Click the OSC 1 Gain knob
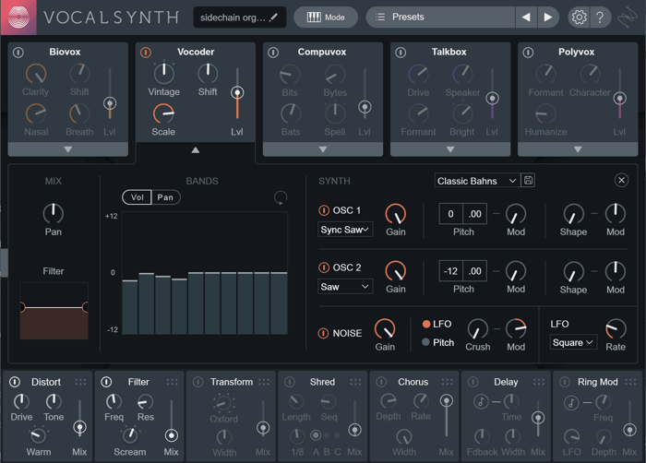 (396, 214)
